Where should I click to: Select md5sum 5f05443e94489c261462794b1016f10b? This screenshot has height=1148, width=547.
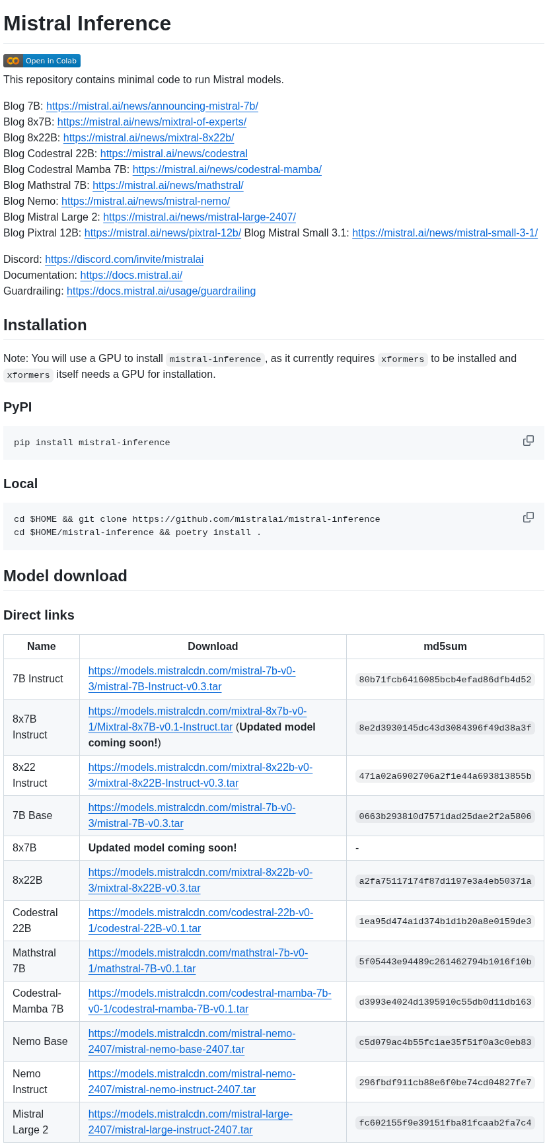coord(445,962)
